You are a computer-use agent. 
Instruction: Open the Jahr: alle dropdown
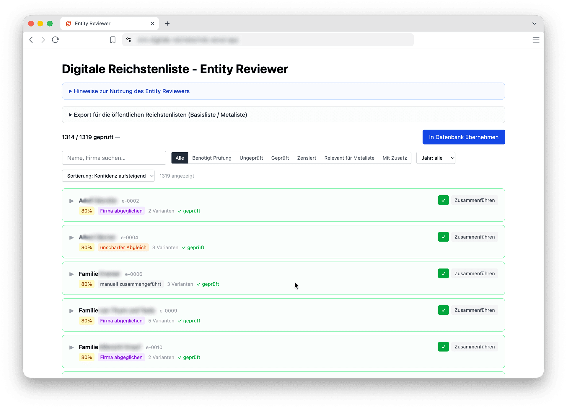point(436,158)
